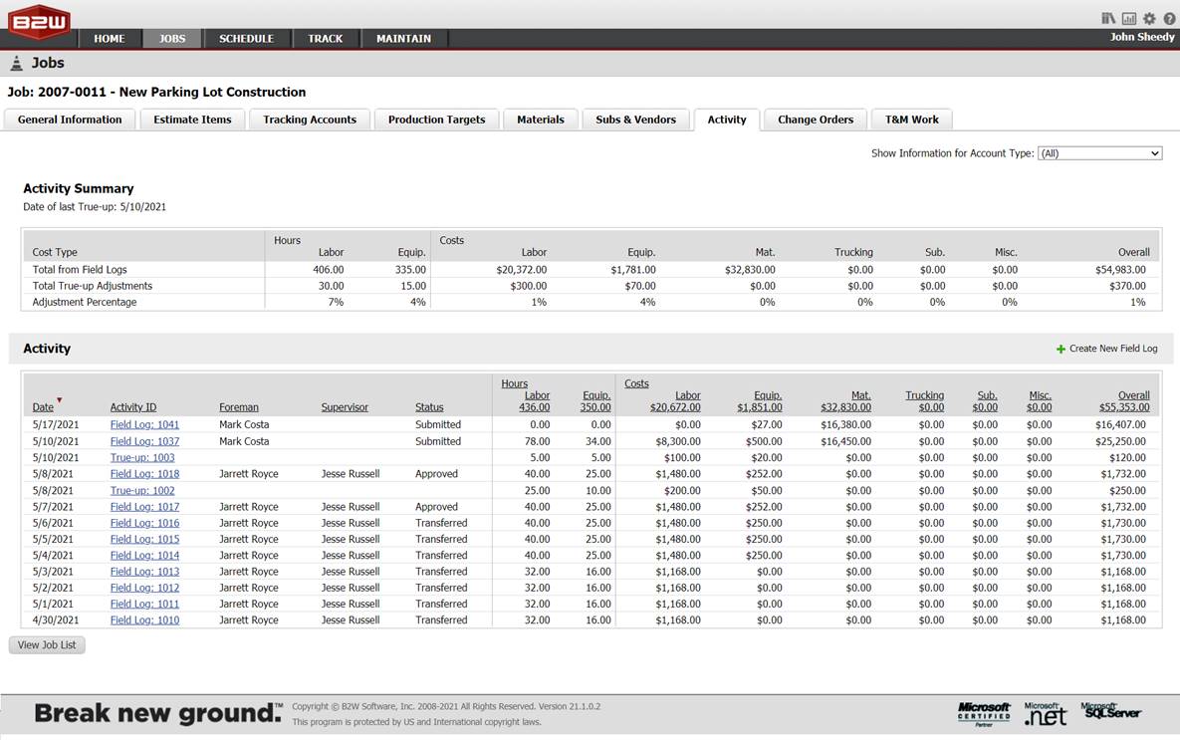Click Total True-up Adjustments row label
The image size is (1180, 740).
pyautogui.click(x=92, y=286)
